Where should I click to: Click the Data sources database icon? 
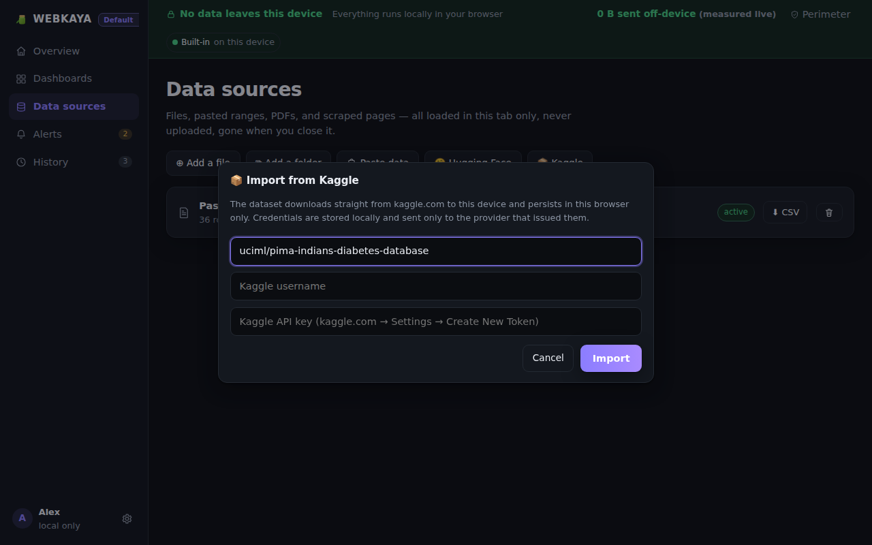pos(21,107)
